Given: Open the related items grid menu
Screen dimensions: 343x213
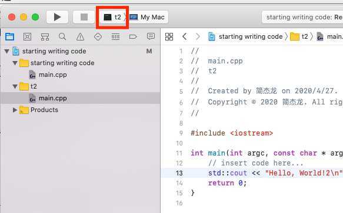Looking at the screenshot, I should (169, 36).
